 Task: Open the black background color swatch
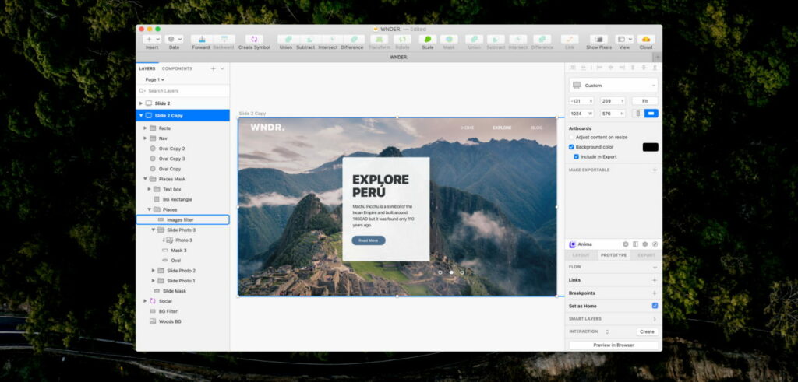(x=650, y=147)
